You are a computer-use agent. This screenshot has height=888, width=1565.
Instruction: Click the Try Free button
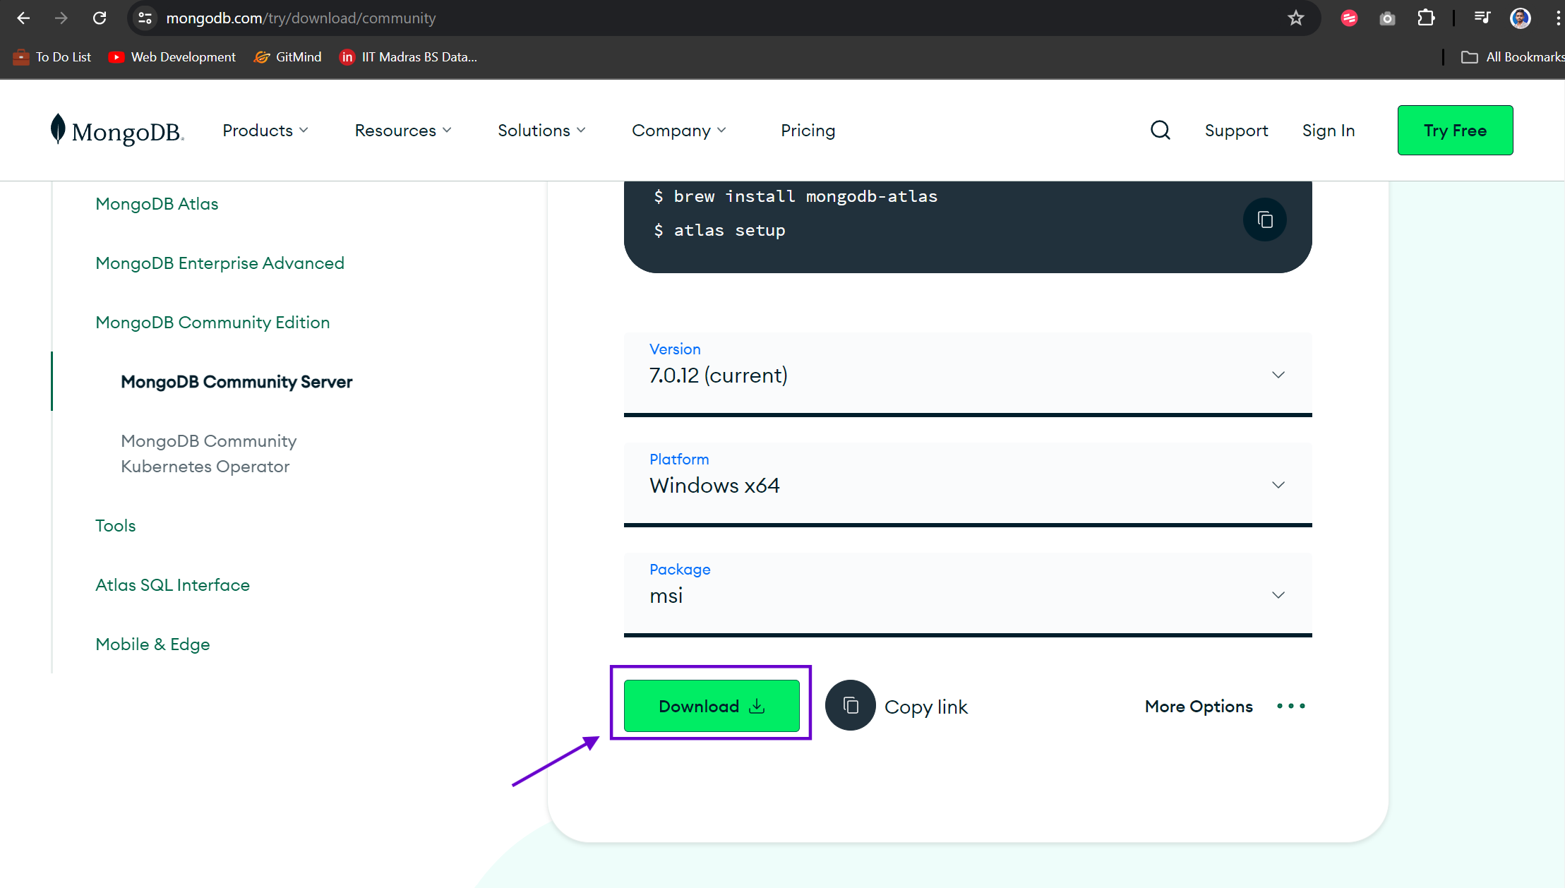coord(1456,130)
